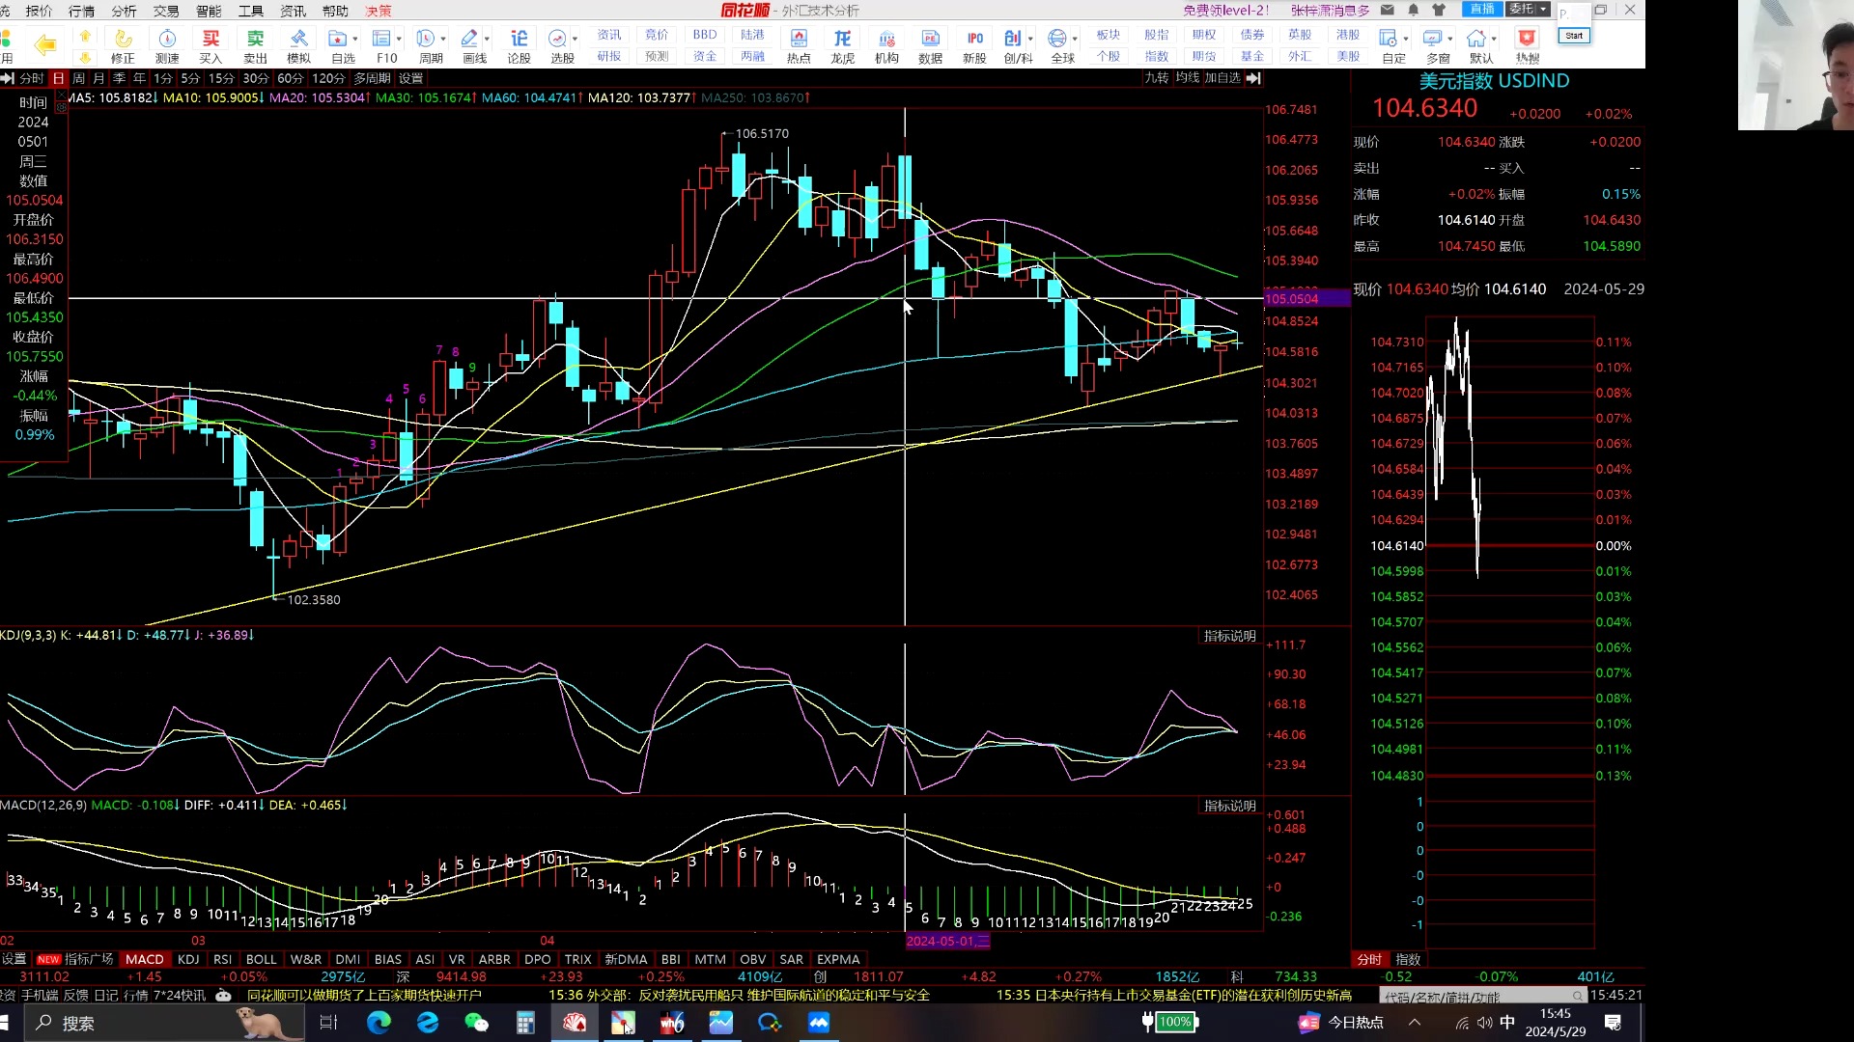
Task: Click the MACD 指标说明 explanation link
Action: point(1229,806)
